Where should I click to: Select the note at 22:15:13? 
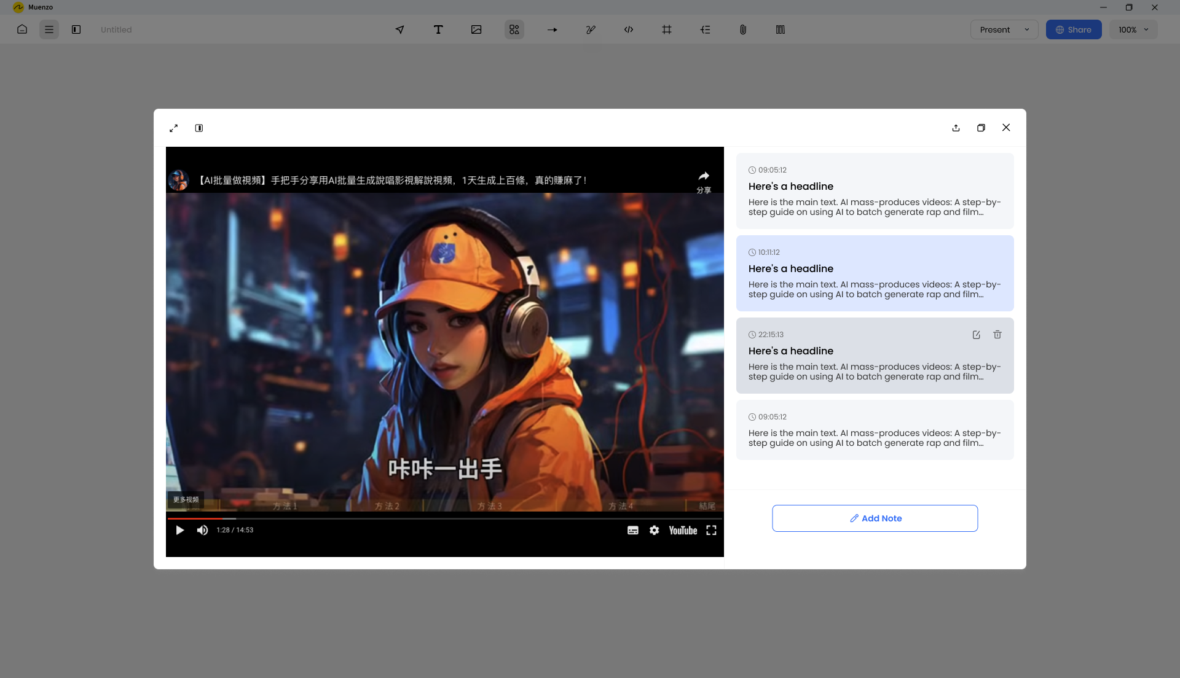point(875,356)
